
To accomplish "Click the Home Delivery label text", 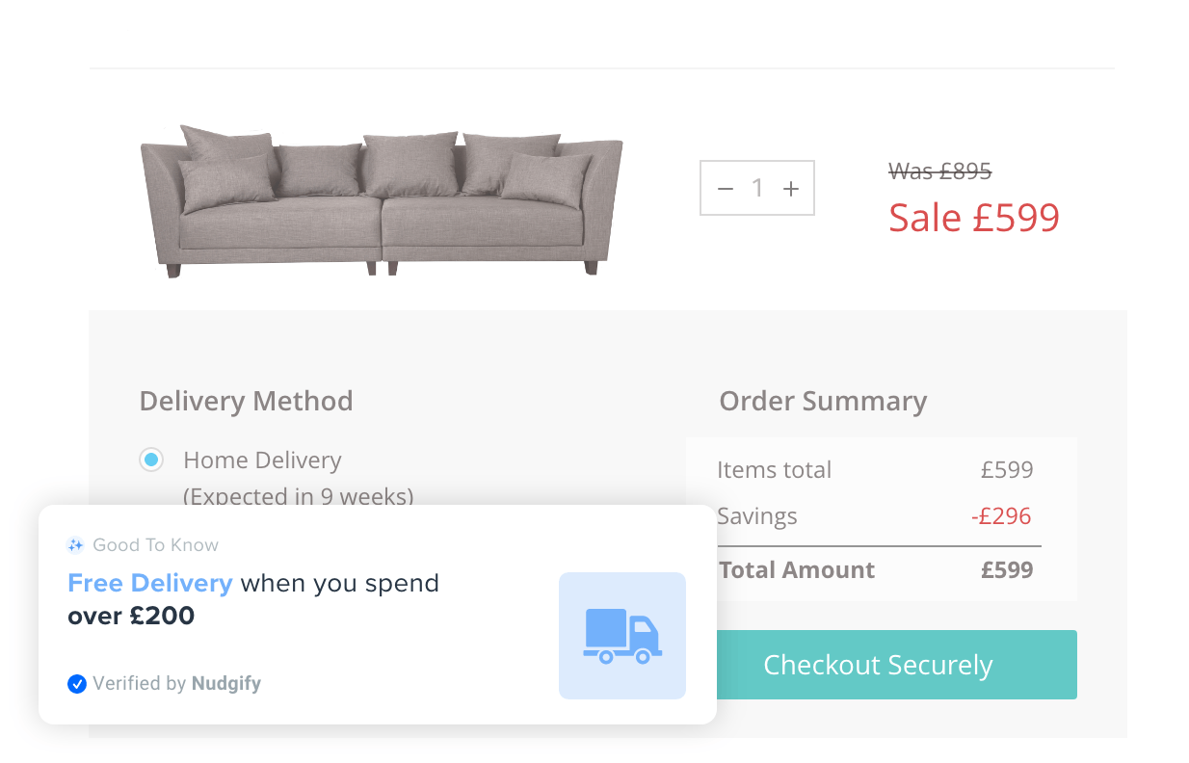I will [262, 460].
